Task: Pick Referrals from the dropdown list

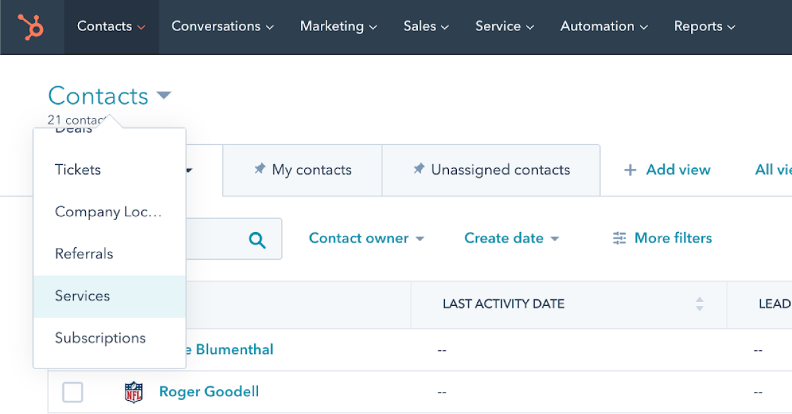Action: 84,254
